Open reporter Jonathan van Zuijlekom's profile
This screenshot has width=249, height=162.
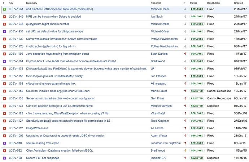point(166,143)
